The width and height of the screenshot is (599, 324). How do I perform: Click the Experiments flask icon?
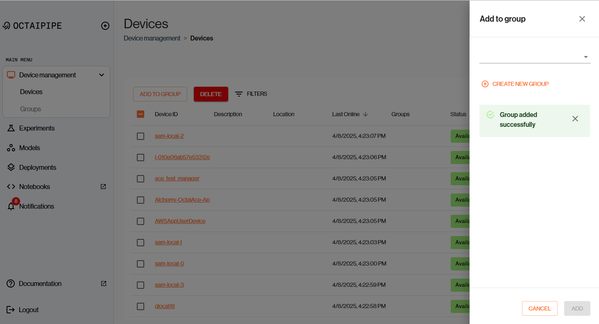pyautogui.click(x=11, y=128)
